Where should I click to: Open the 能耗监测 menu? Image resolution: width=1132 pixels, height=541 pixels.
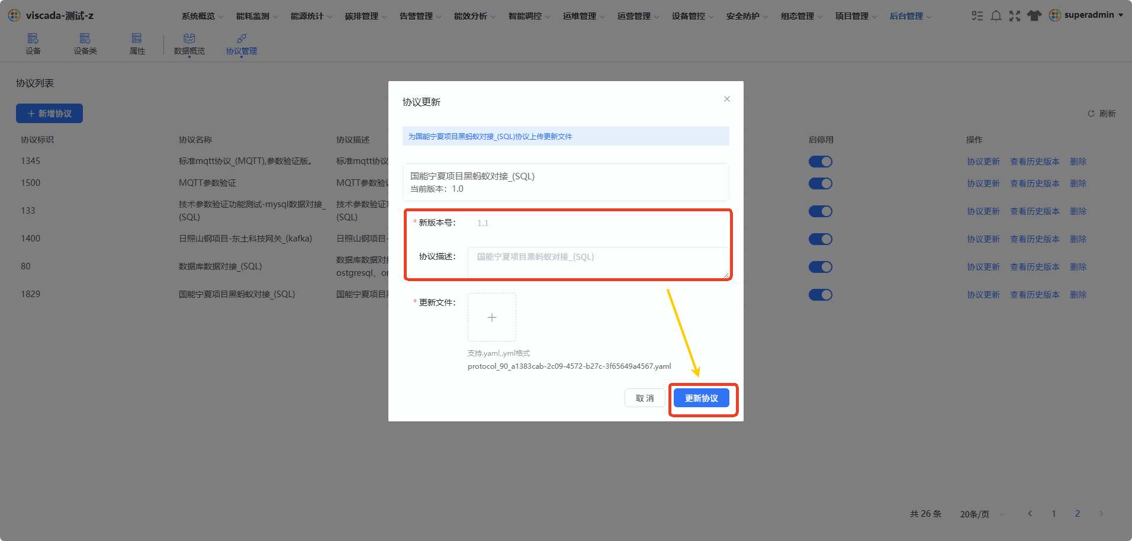pyautogui.click(x=256, y=16)
